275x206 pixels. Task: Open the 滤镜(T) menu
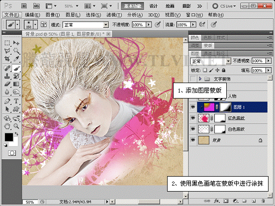click(x=114, y=15)
